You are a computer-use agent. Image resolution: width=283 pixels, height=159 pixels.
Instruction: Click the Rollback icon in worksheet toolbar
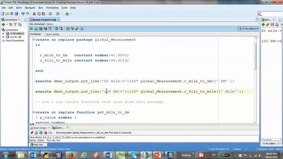click(61, 29)
